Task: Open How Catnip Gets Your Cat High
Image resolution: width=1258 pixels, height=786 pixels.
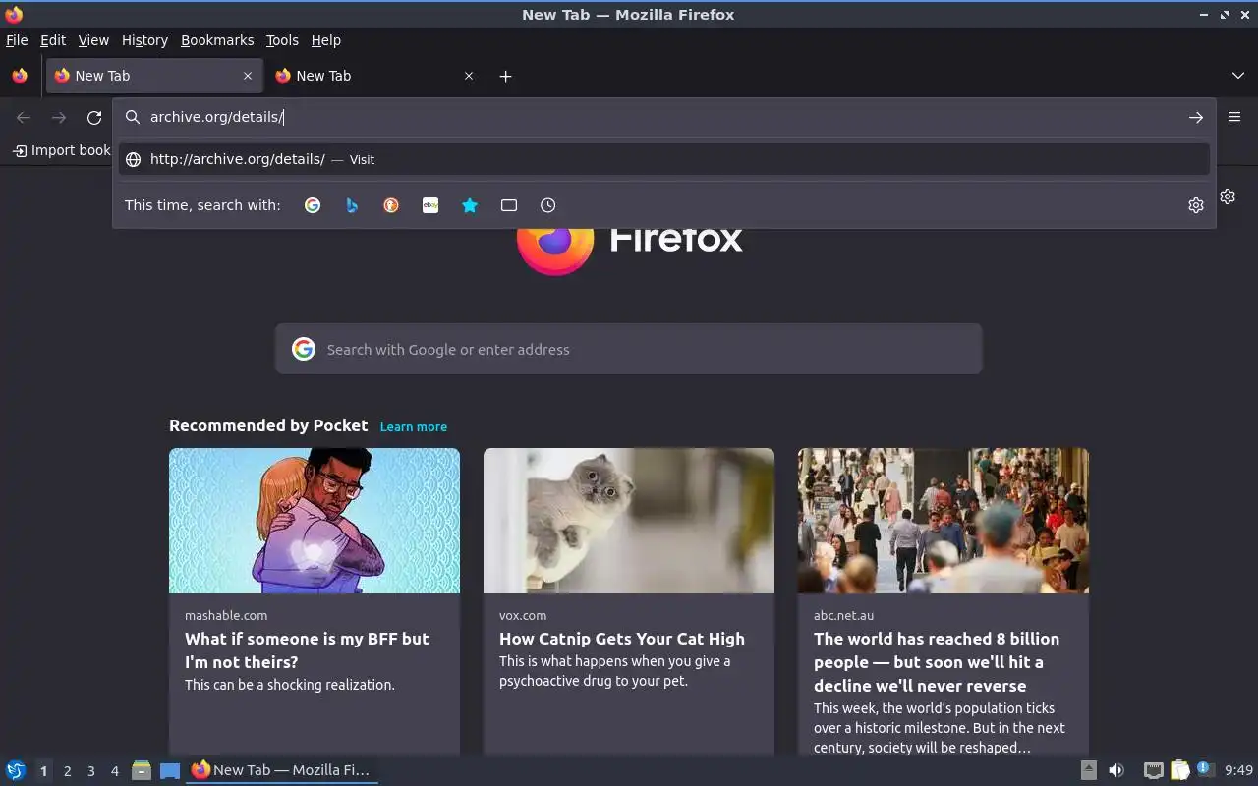Action: pos(622,639)
